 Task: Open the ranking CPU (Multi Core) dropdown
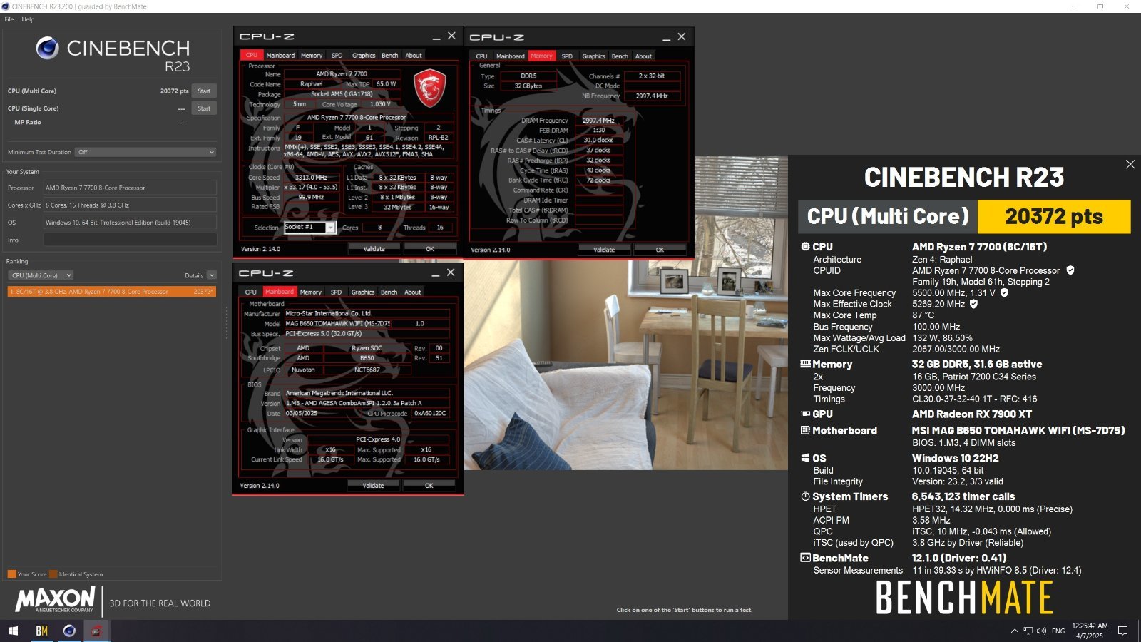[41, 275]
